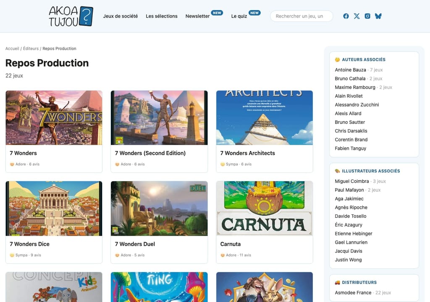Select author Bruno Cathala
430x302 pixels.
pos(350,79)
